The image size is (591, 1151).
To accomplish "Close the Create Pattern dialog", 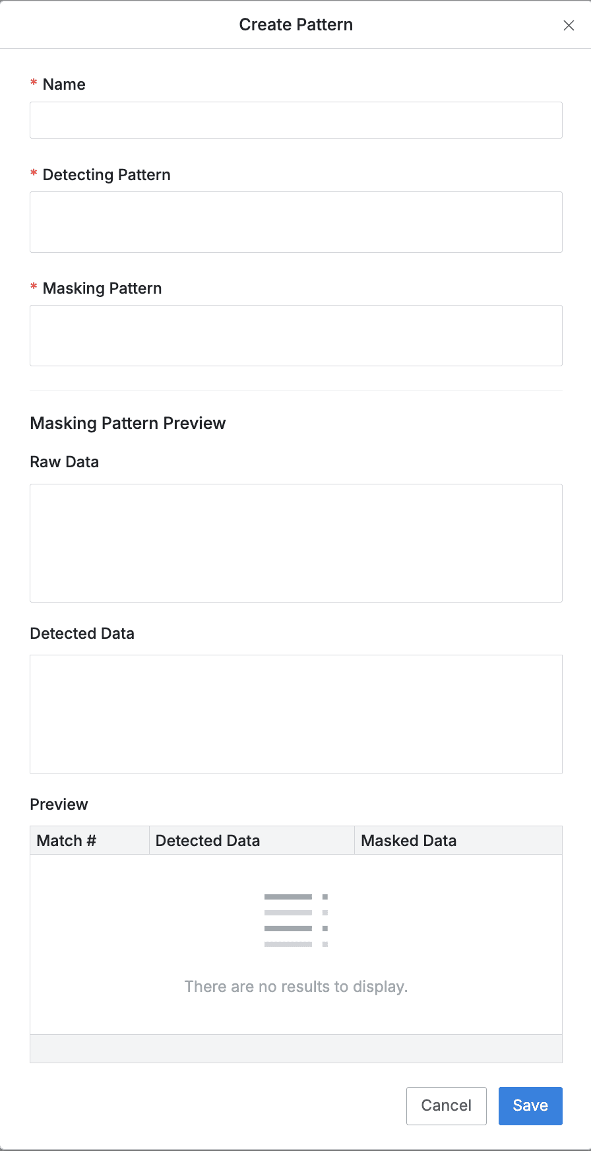I will [569, 25].
